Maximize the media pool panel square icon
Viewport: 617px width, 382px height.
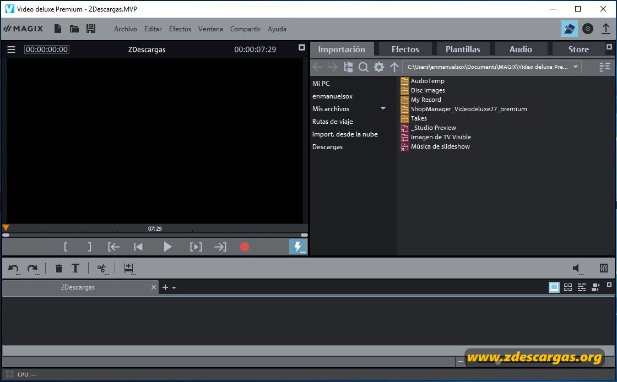pos(609,47)
